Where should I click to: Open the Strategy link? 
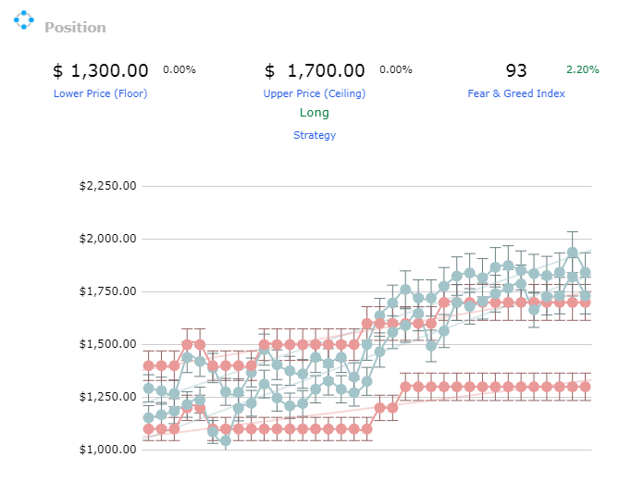click(x=315, y=135)
